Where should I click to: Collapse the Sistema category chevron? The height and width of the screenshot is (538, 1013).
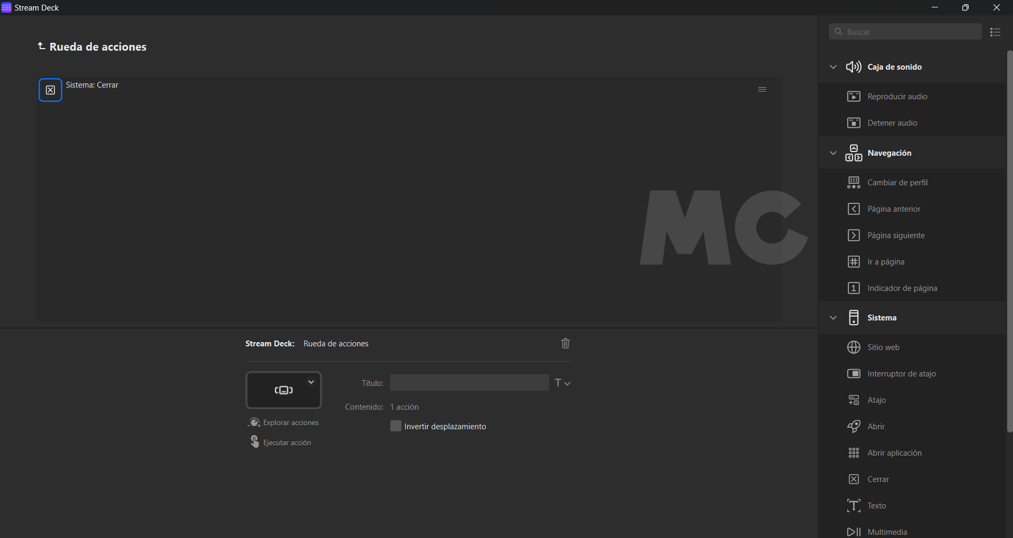(833, 318)
